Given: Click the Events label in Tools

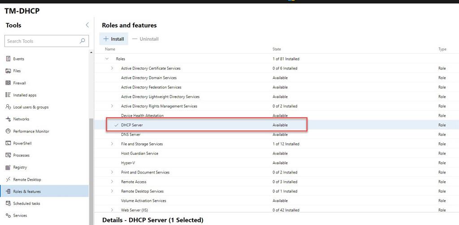Looking at the screenshot, I should point(19,59).
